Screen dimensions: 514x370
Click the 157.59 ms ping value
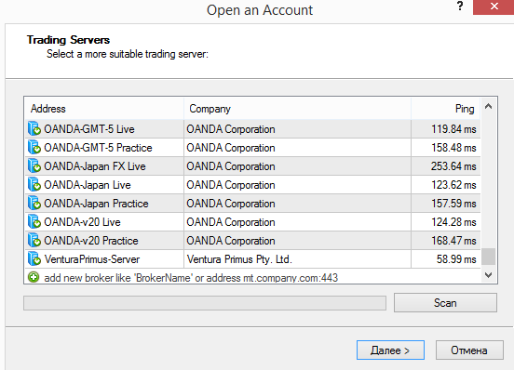[x=453, y=204]
